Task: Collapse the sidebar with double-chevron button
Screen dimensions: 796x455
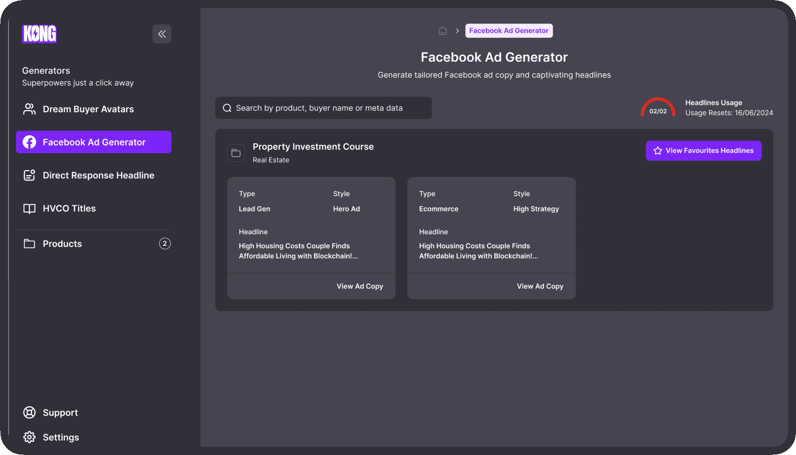Action: [x=162, y=34]
